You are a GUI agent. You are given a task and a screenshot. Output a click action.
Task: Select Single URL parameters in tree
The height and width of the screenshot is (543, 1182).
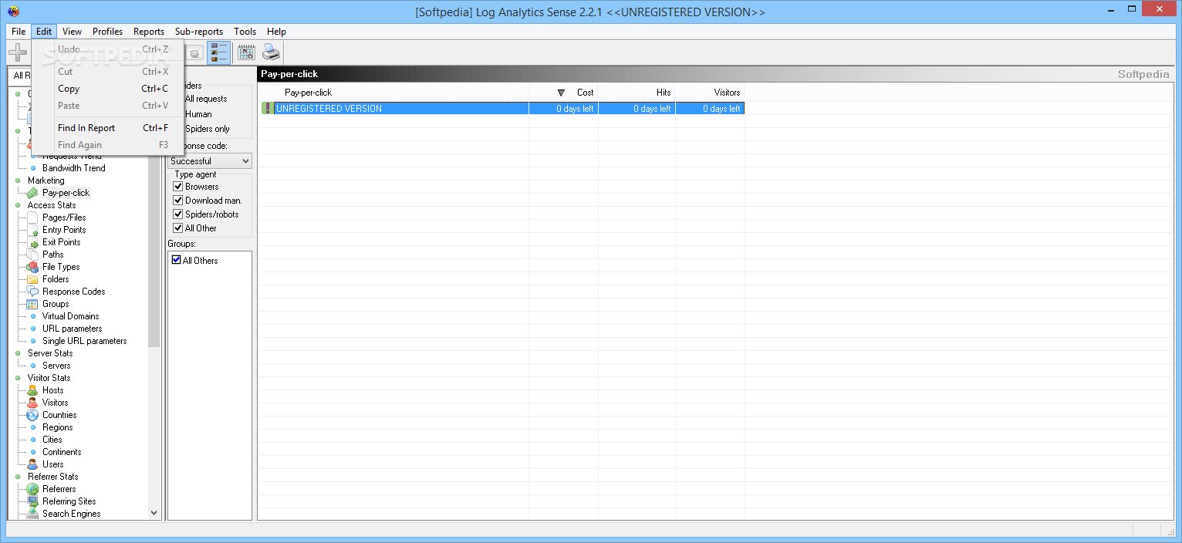84,341
